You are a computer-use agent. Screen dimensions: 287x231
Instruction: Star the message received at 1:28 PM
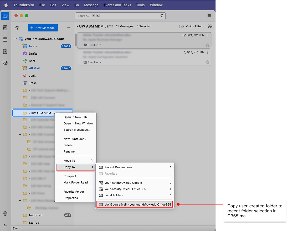pos(207,45)
